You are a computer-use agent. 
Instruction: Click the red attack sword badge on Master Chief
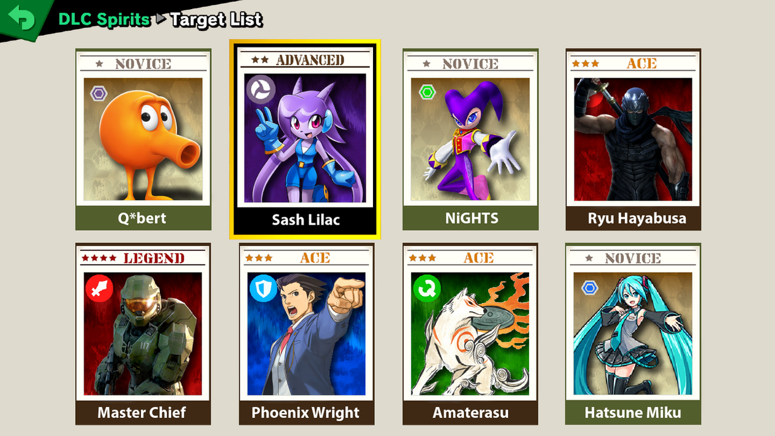(x=99, y=288)
